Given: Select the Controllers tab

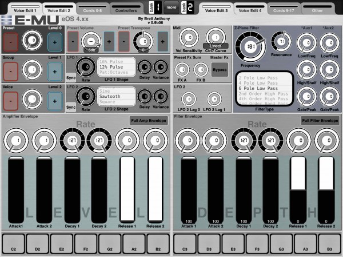Looking at the screenshot, I should point(126,9).
